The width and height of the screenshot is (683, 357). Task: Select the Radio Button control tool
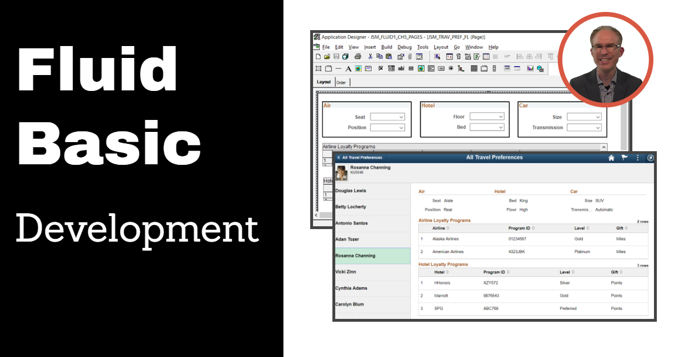pos(451,69)
